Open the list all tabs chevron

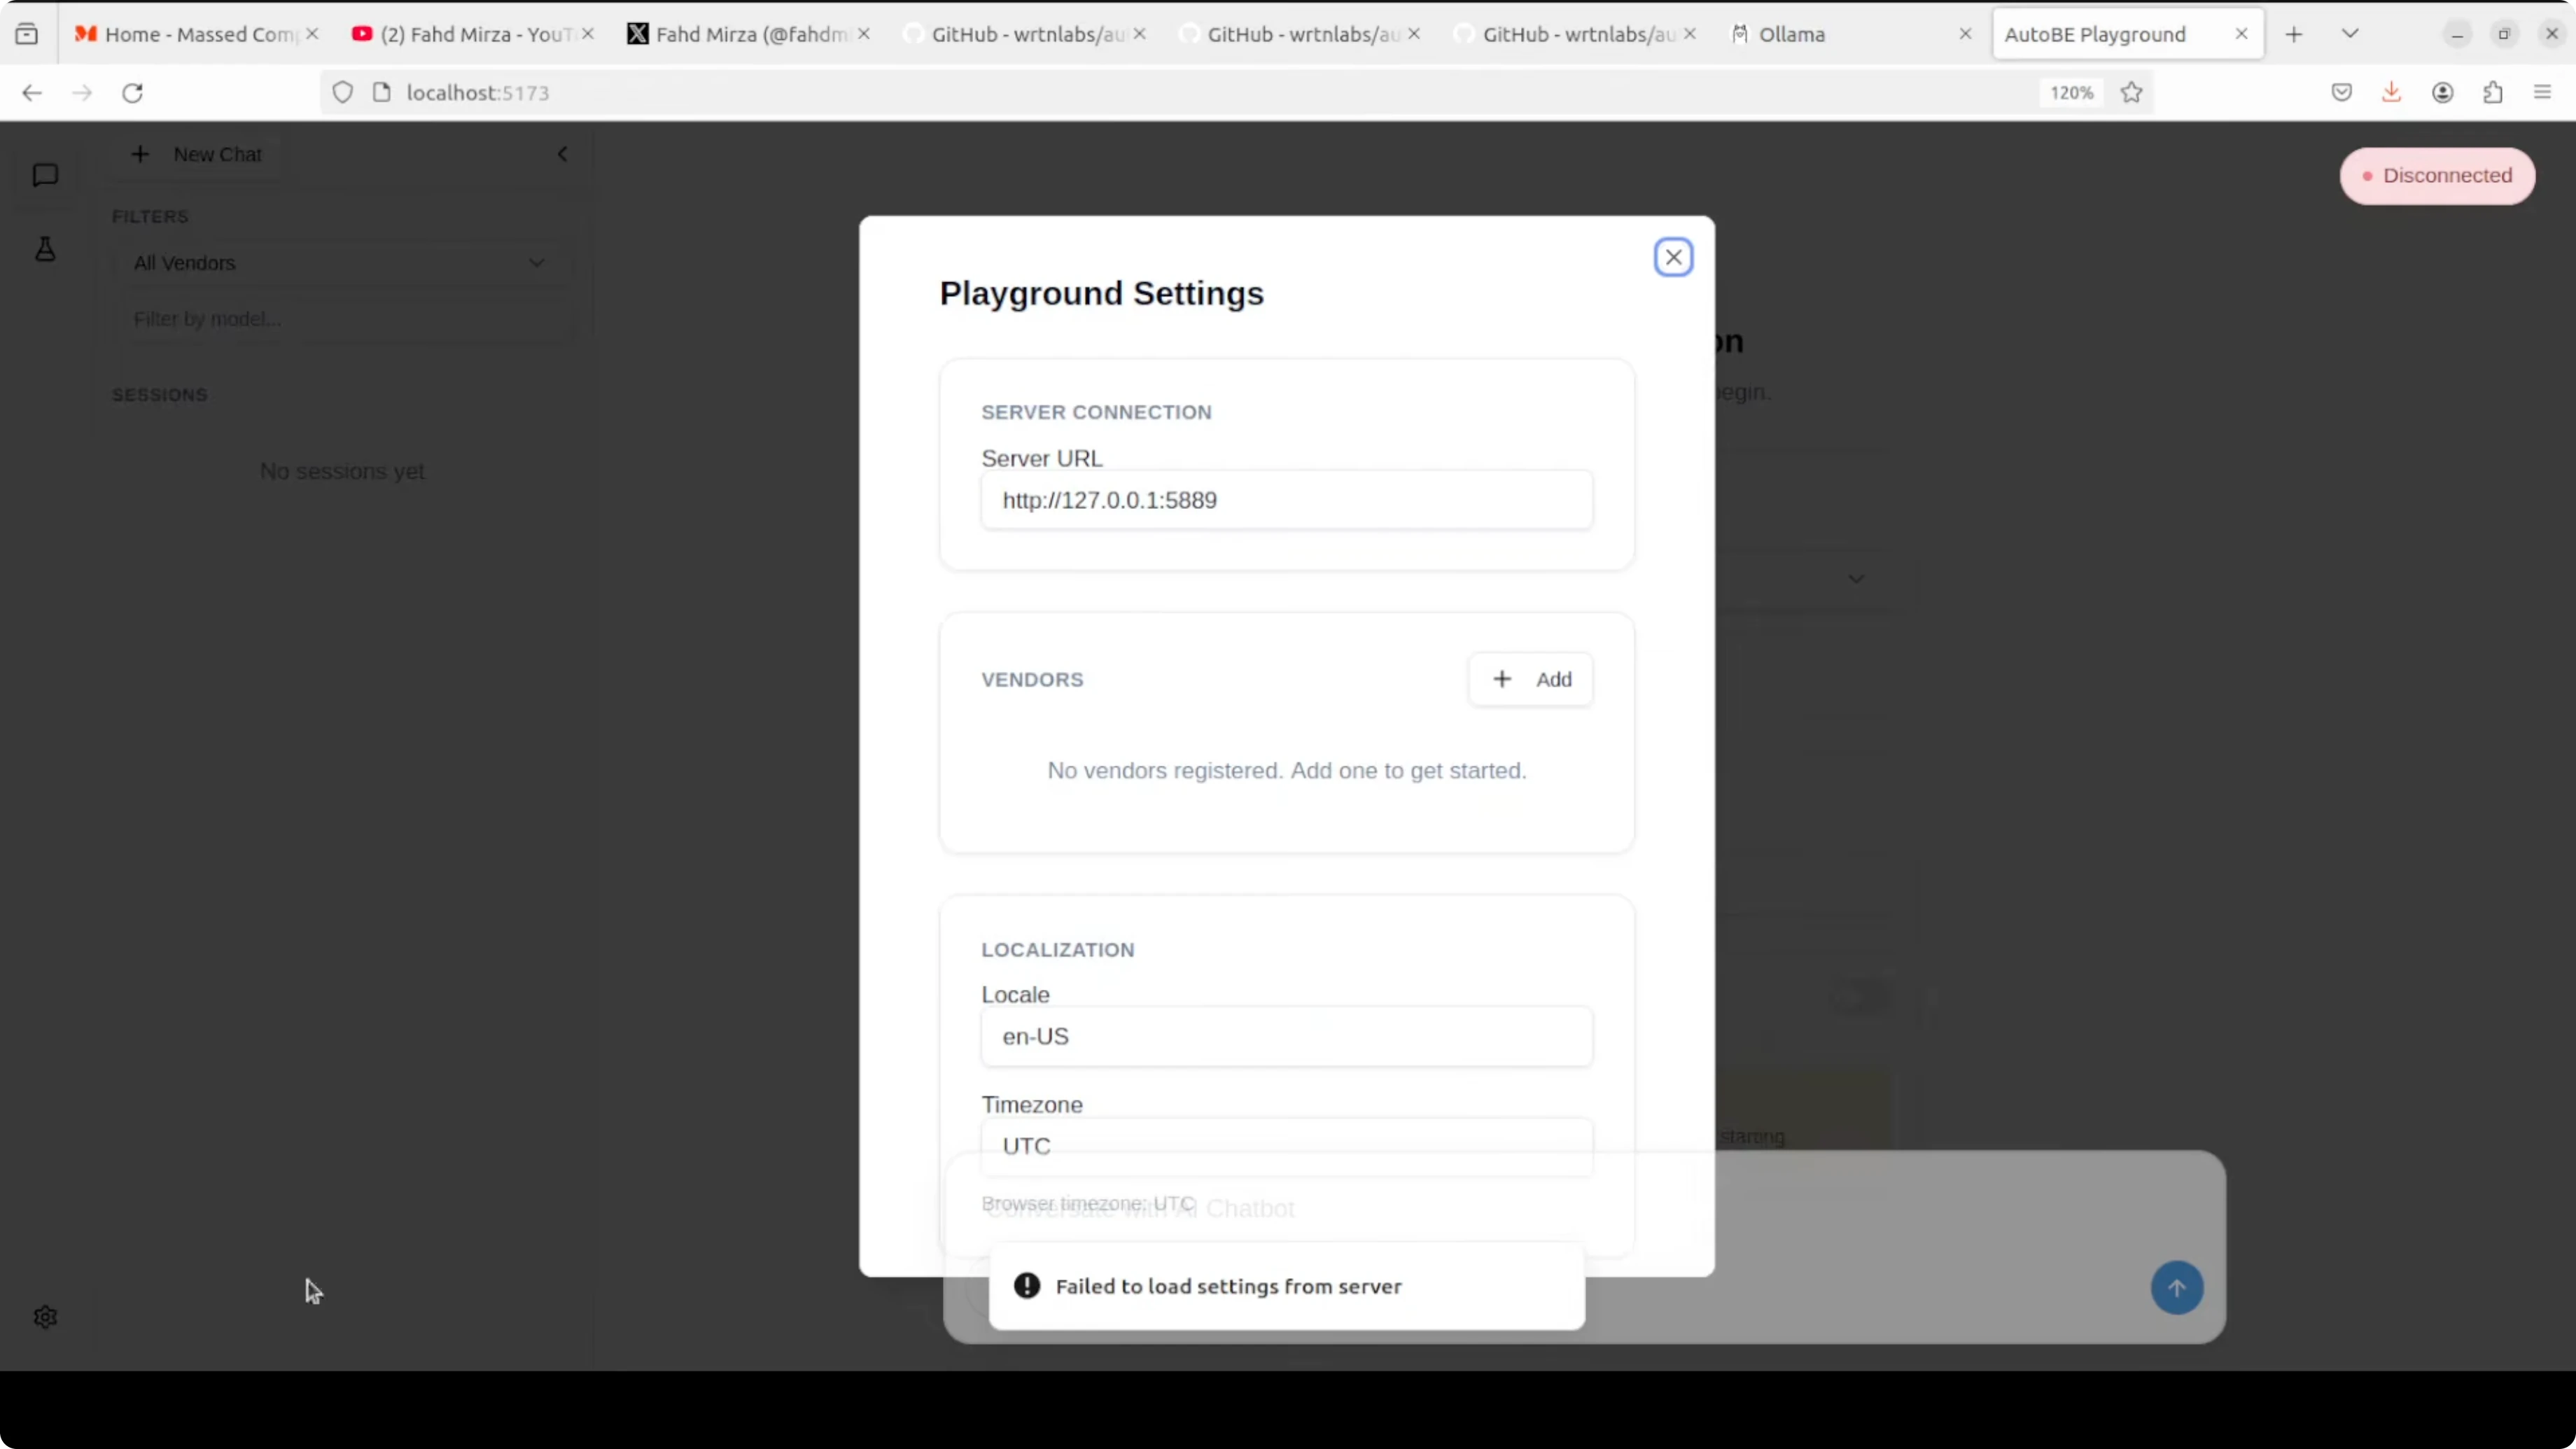click(2349, 34)
